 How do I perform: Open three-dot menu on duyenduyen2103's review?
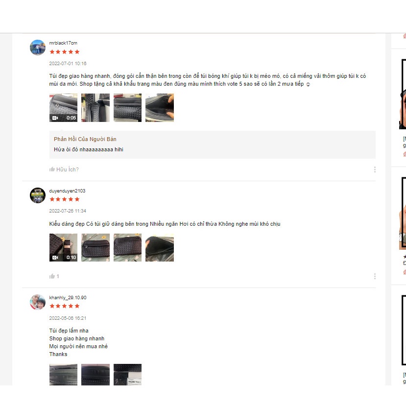[x=375, y=276]
